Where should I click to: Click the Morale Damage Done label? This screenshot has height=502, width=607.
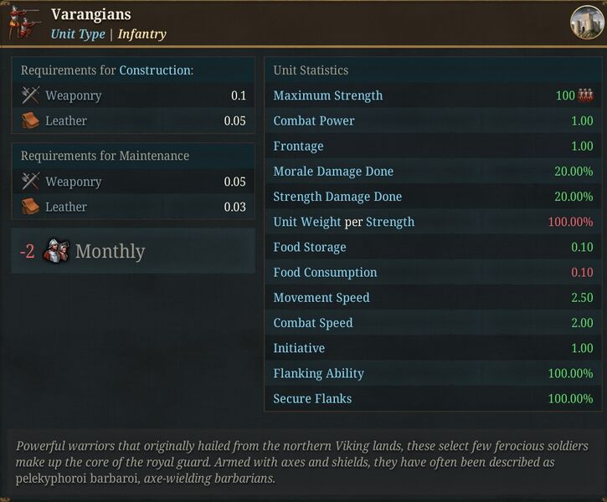[333, 171]
